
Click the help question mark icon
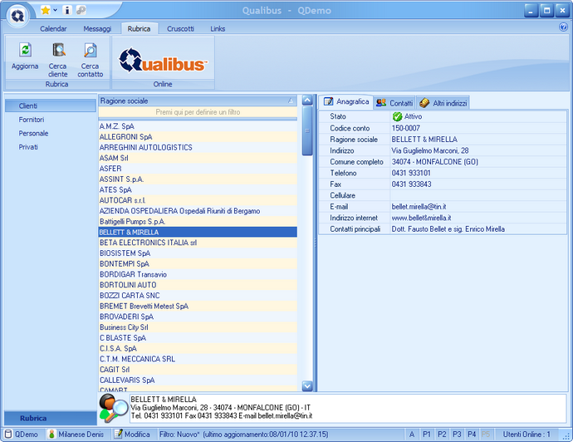click(x=563, y=27)
